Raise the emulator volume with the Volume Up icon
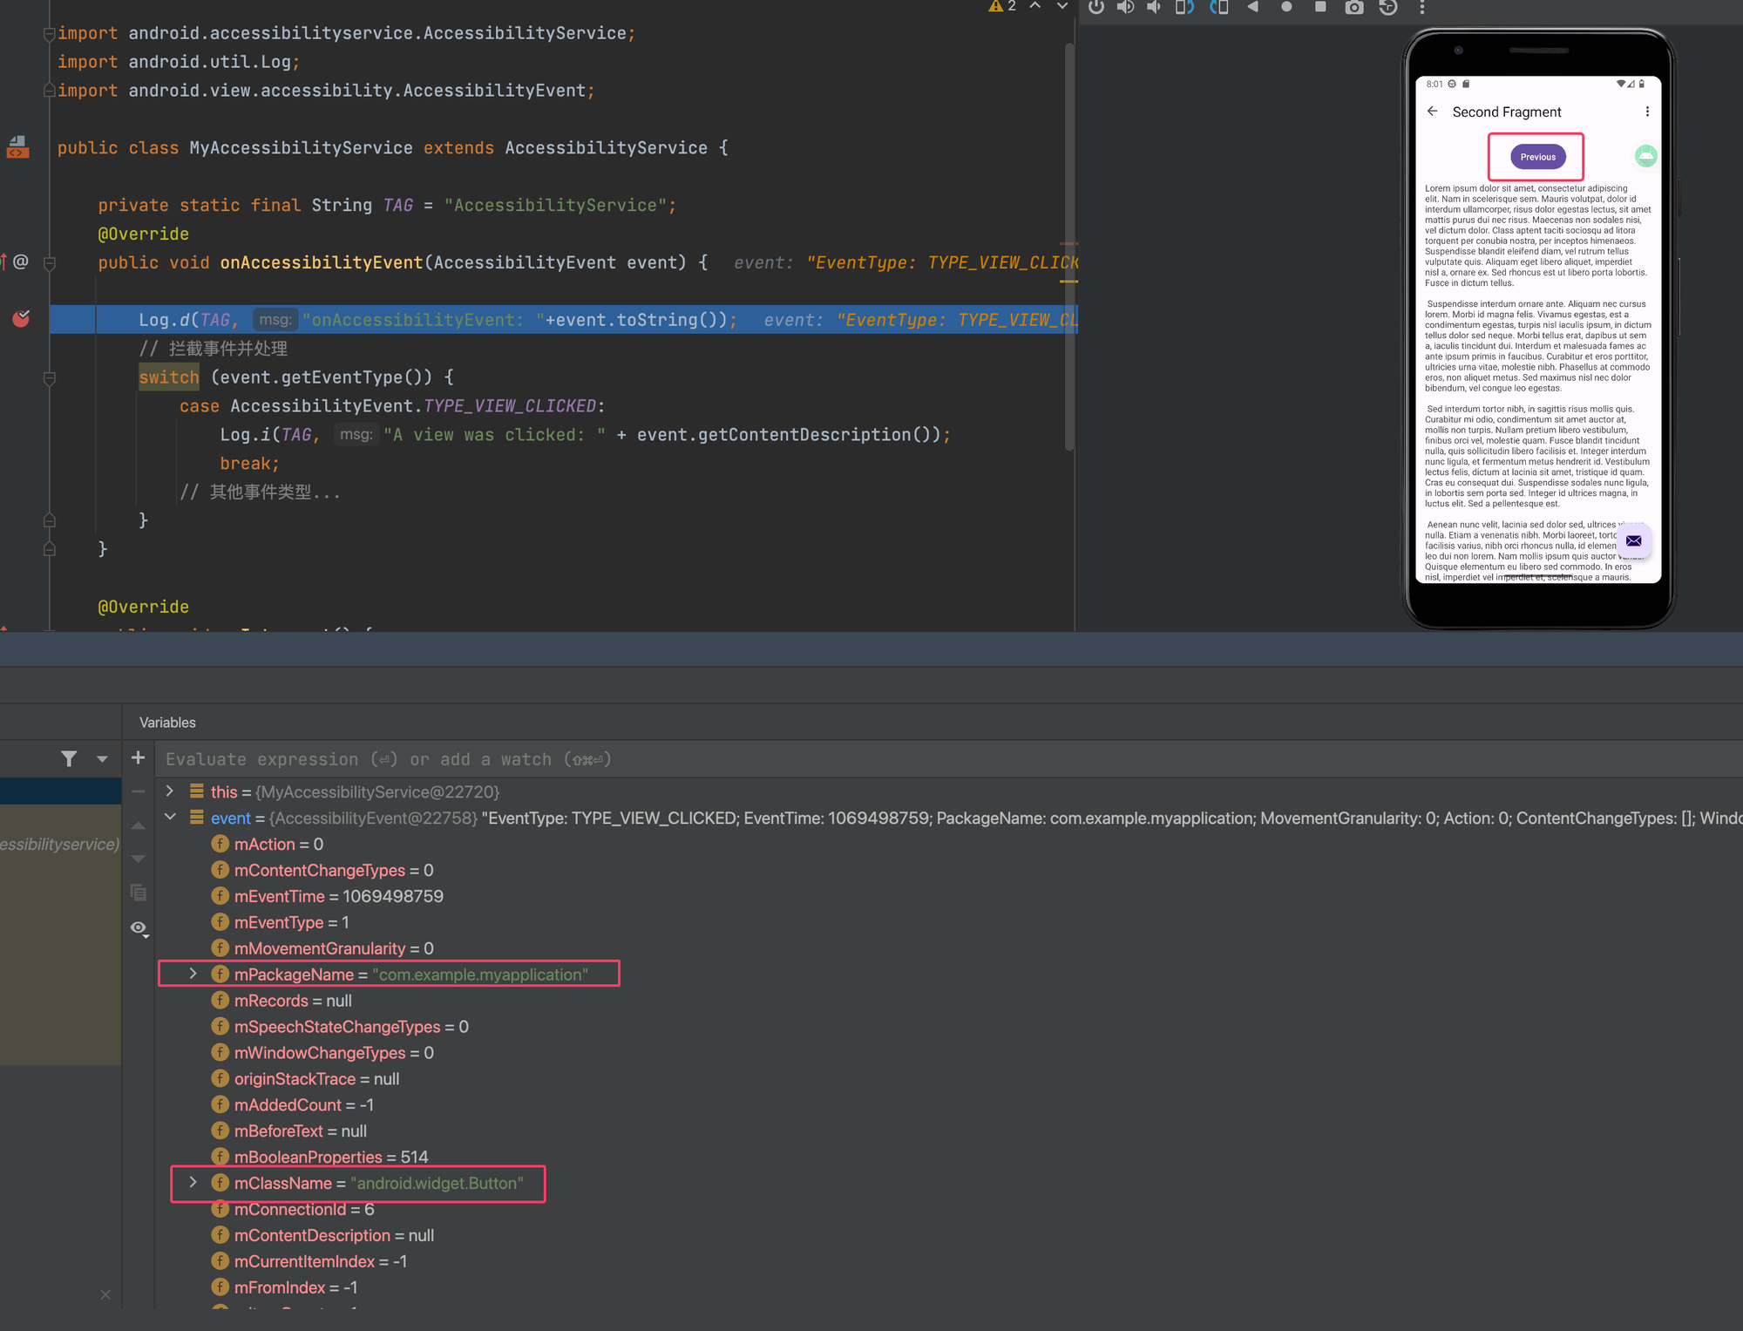This screenshot has height=1331, width=1743. click(1125, 8)
